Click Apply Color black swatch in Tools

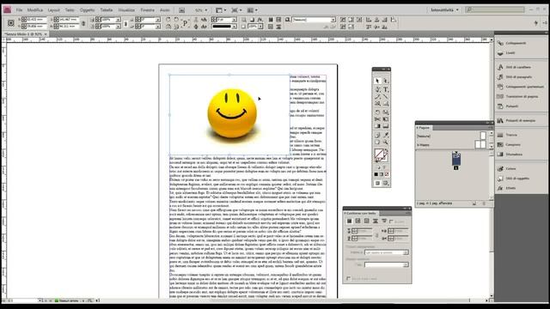(x=376, y=174)
